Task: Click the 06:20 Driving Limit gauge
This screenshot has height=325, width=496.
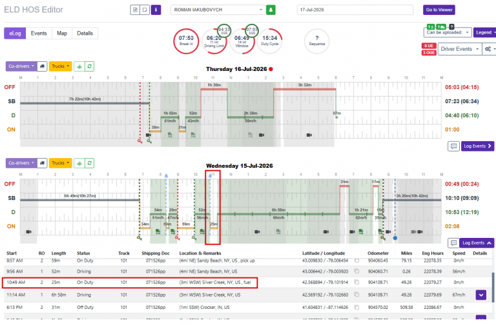Action: click(214, 41)
